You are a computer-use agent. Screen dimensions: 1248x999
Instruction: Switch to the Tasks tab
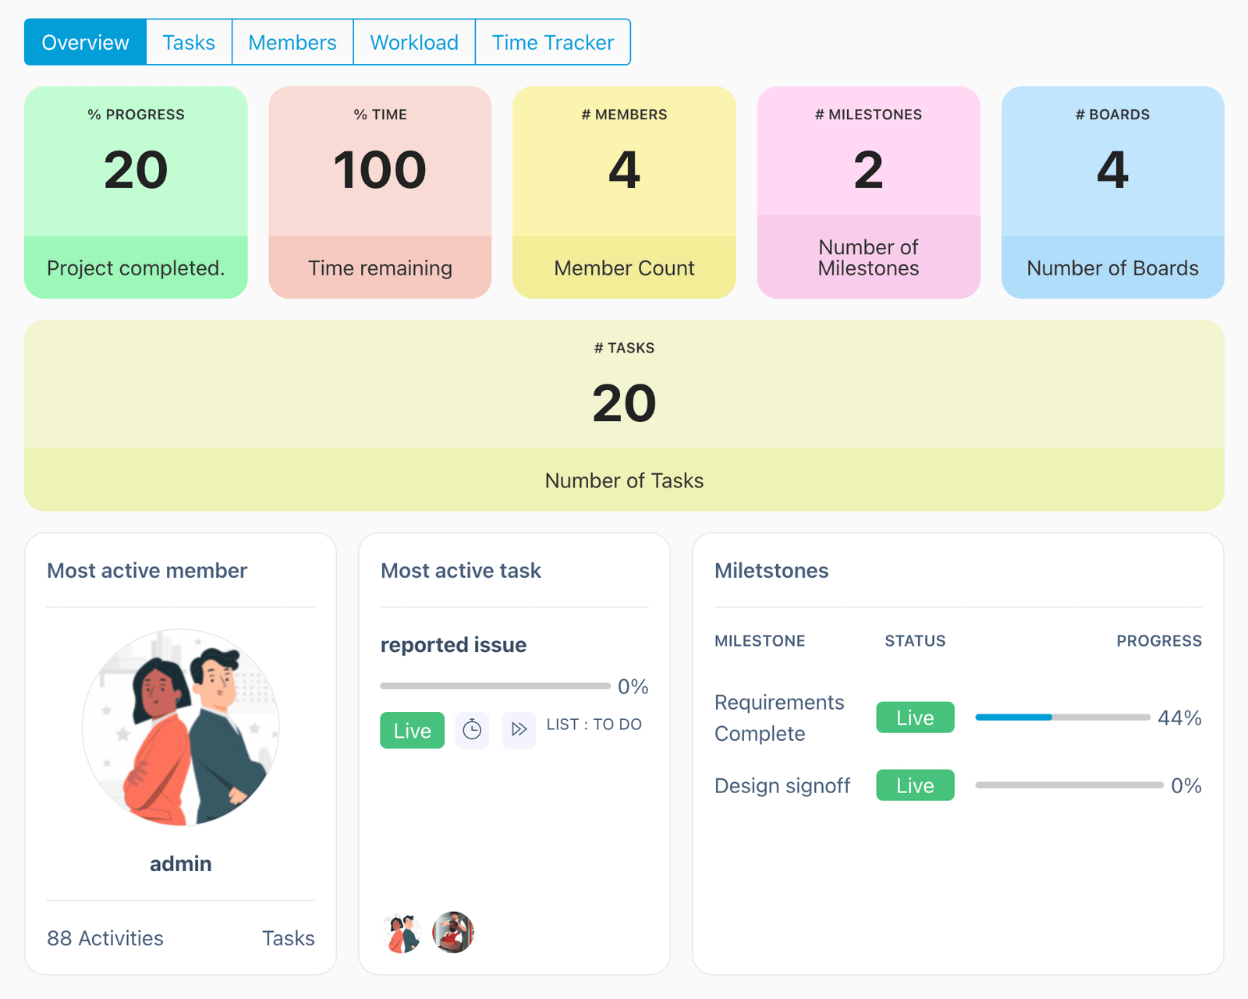coord(188,42)
